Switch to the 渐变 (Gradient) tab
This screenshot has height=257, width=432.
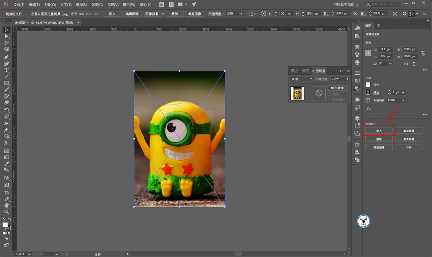coord(306,71)
